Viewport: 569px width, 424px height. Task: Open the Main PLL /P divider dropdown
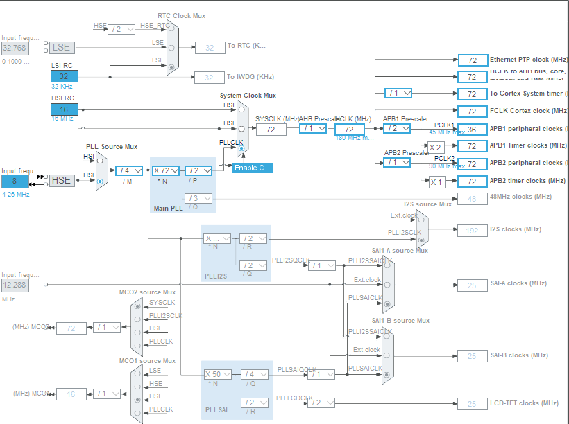(198, 170)
